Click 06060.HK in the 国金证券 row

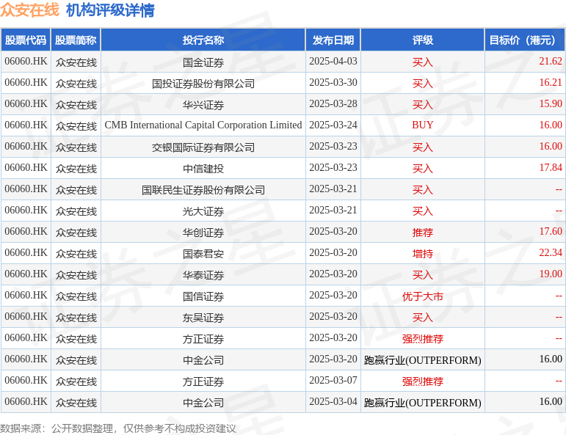[26, 61]
